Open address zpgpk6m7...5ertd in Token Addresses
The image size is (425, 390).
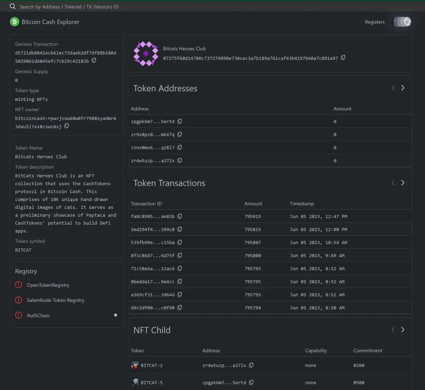coord(153,121)
